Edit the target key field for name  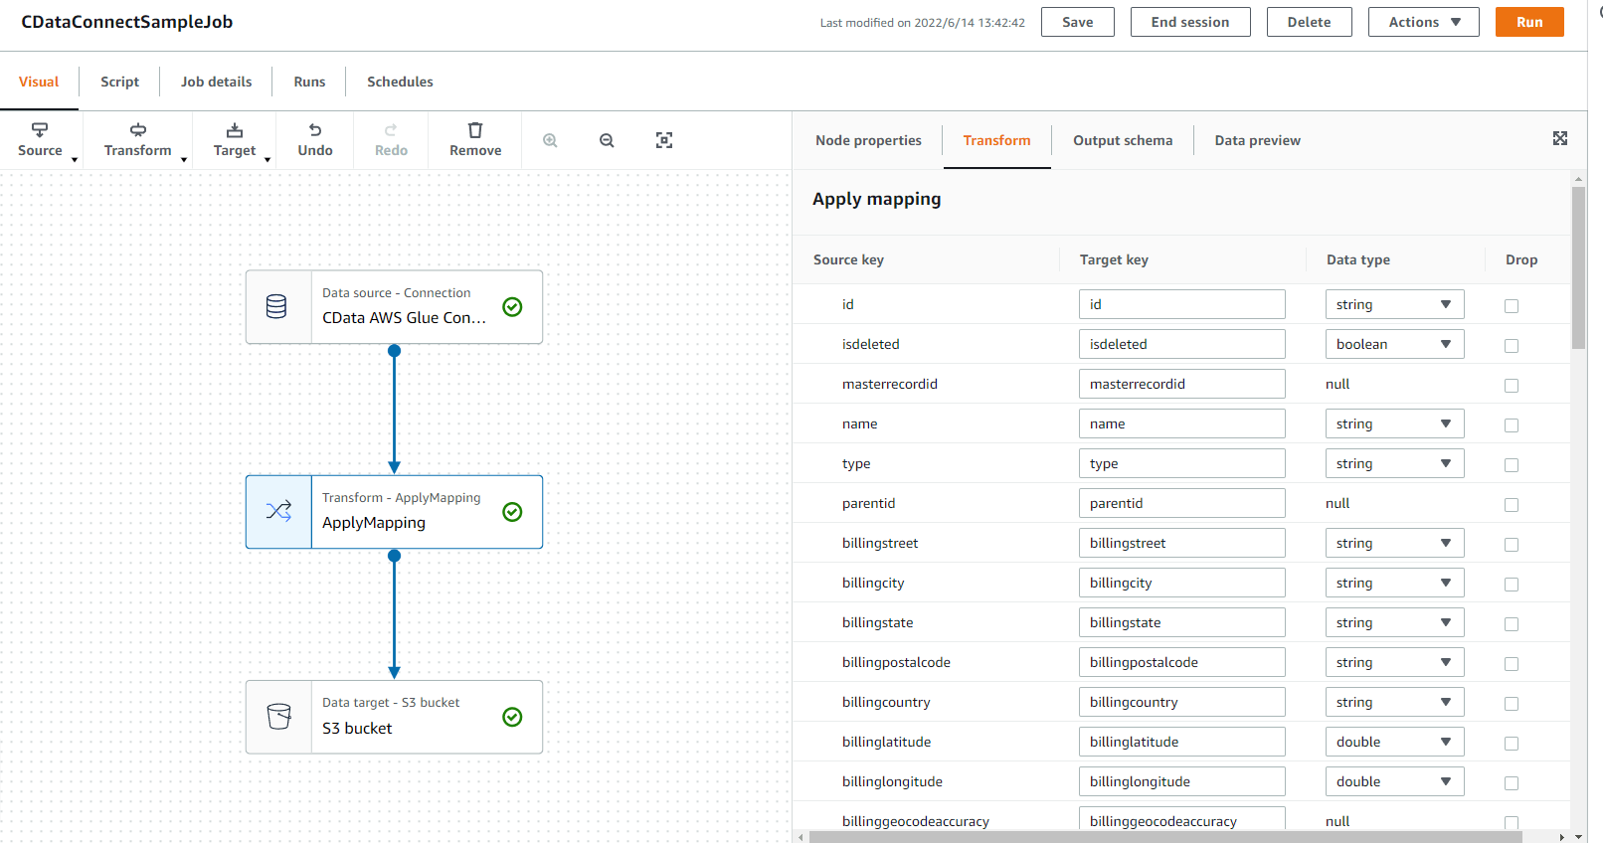1181,423
